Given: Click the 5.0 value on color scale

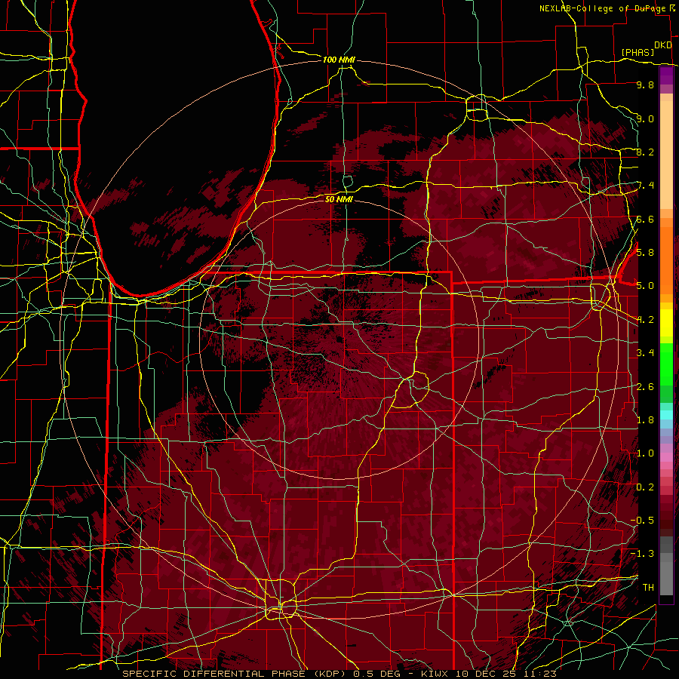Looking at the screenshot, I should tap(645, 286).
